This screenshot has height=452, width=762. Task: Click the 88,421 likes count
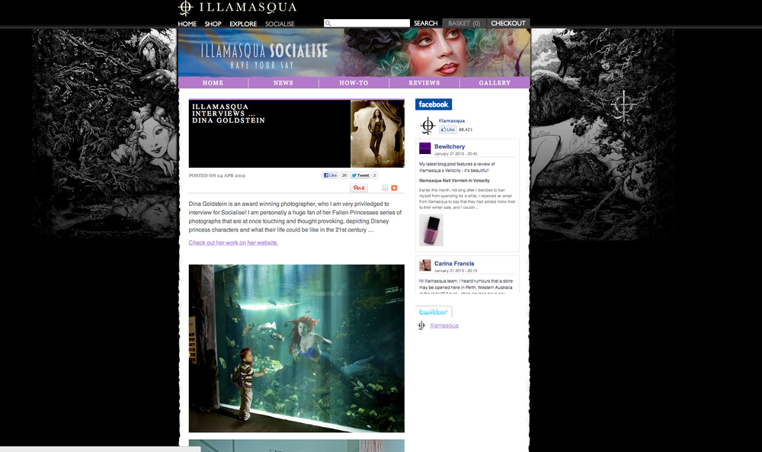(466, 130)
